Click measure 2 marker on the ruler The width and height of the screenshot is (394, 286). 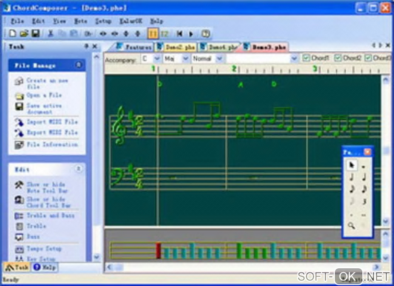point(234,69)
